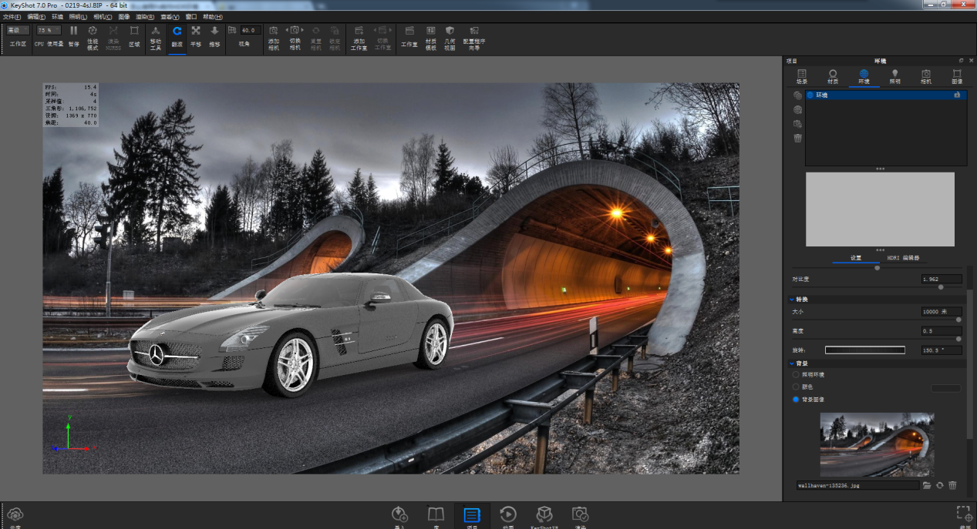Click the 对比度 slider handle
Viewport: 977px width, 529px height.
pos(940,287)
